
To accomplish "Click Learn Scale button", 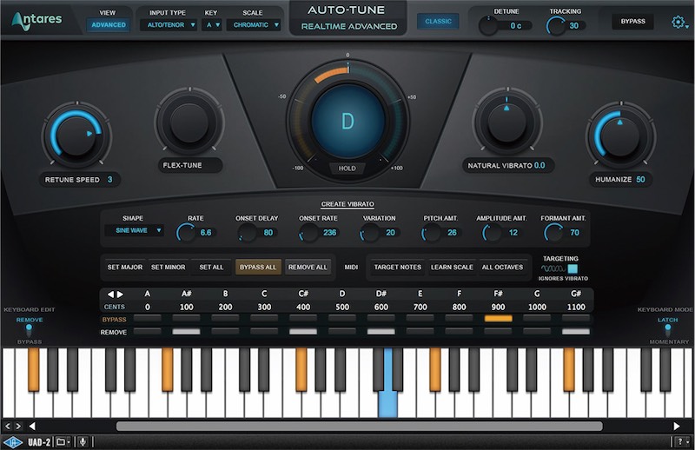I will click(452, 268).
